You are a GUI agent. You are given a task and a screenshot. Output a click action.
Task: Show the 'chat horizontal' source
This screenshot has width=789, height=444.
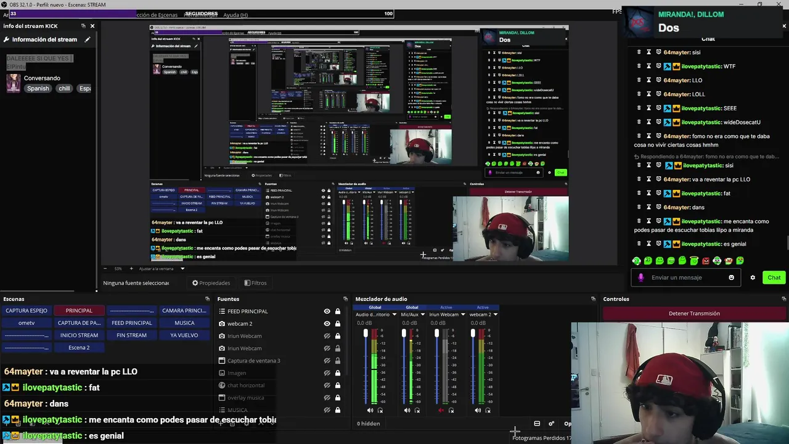pyautogui.click(x=327, y=385)
